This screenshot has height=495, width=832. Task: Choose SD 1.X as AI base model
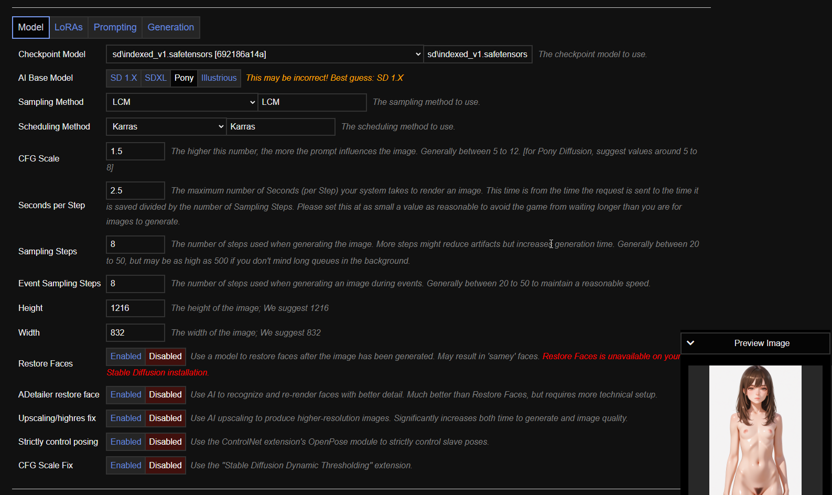click(x=124, y=78)
